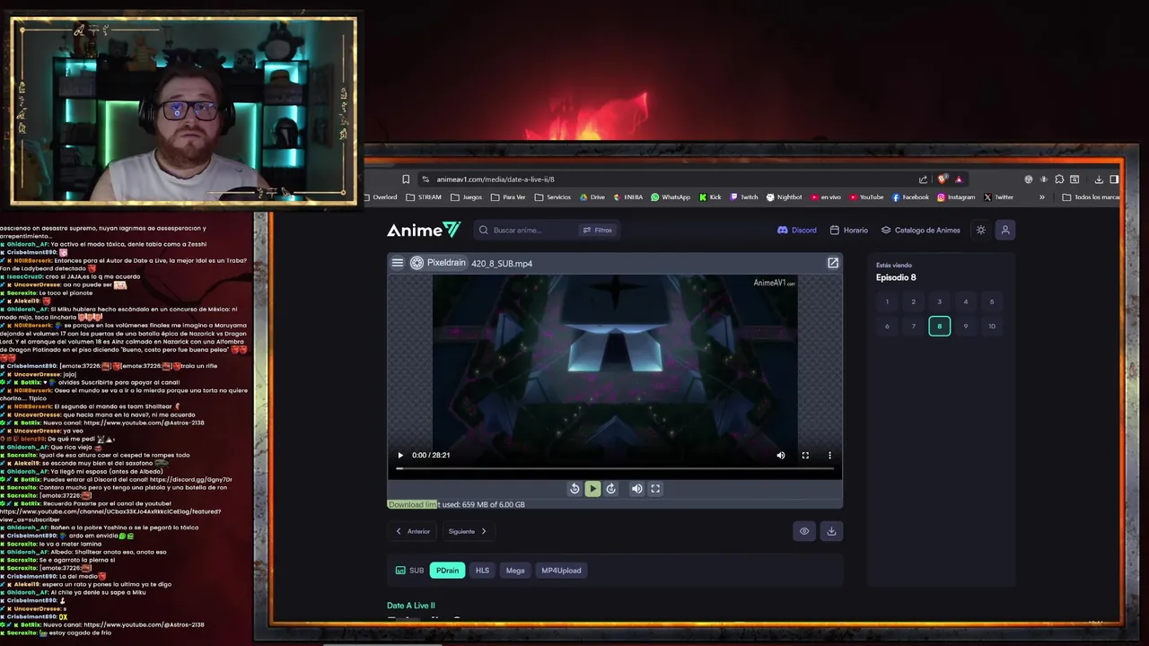Mute the video with the speaker icon
The width and height of the screenshot is (1149, 646).
[781, 455]
